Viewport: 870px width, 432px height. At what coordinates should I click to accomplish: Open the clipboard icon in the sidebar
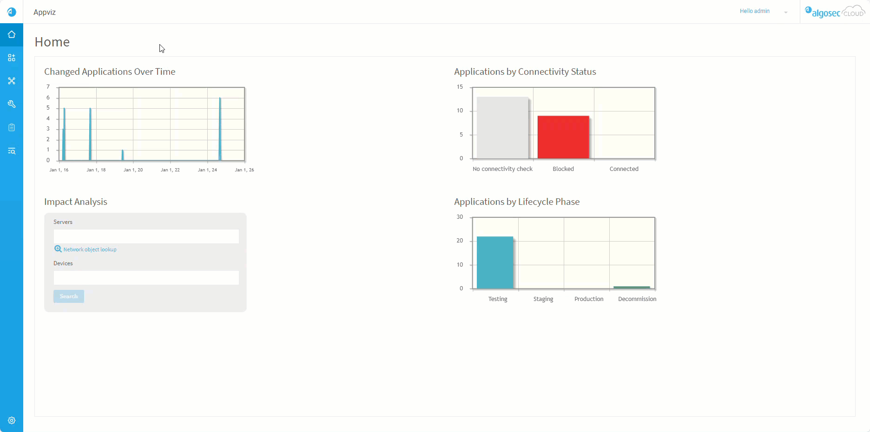tap(12, 127)
